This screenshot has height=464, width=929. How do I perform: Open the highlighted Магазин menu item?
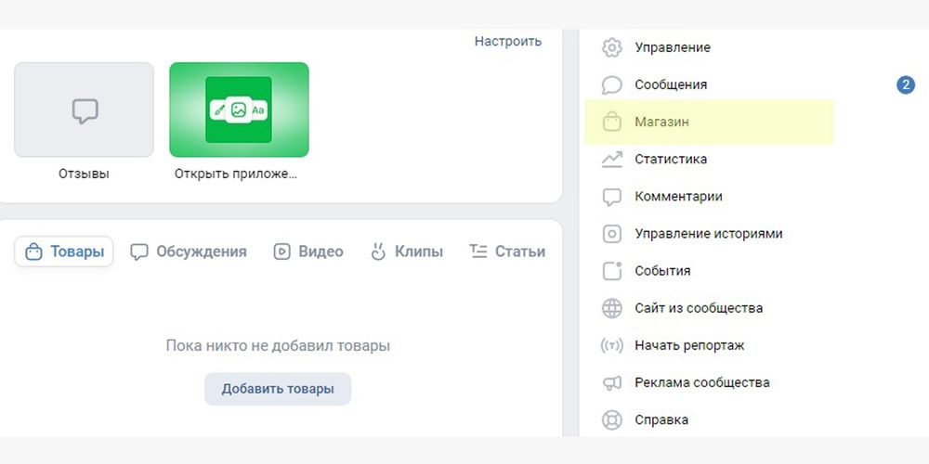point(709,122)
